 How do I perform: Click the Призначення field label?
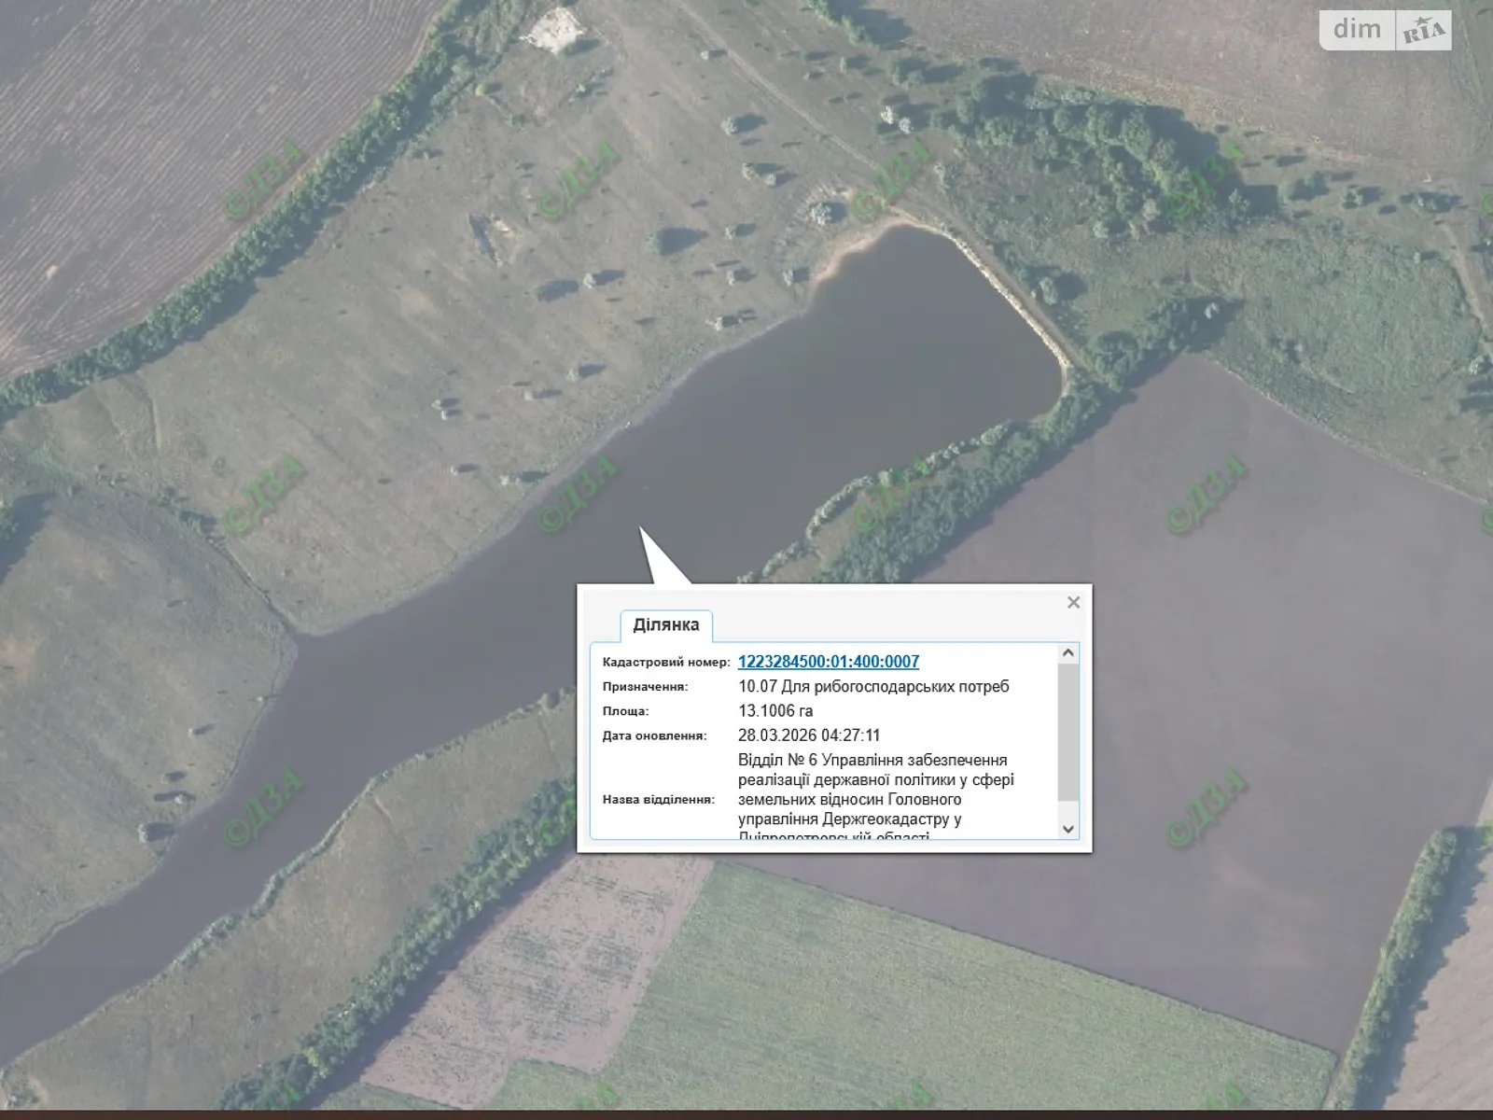pos(645,687)
